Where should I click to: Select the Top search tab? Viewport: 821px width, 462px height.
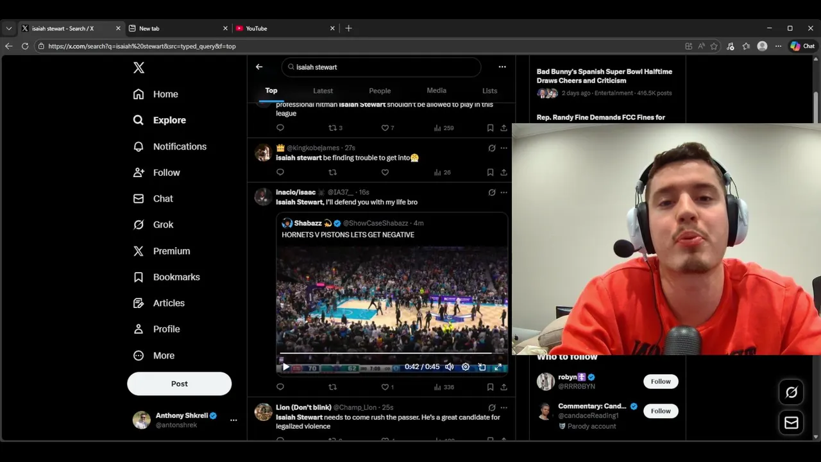271,90
